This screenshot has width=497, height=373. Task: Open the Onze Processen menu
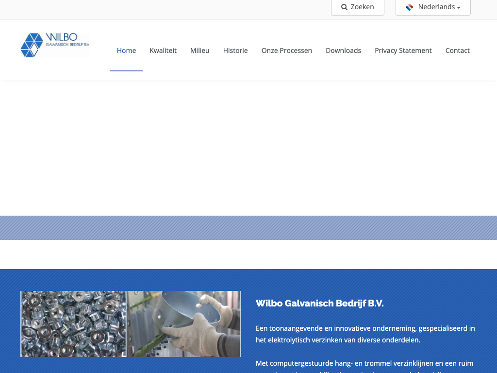287,51
